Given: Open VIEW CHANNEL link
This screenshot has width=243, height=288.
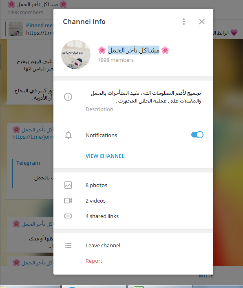Looking at the screenshot, I should [x=105, y=156].
